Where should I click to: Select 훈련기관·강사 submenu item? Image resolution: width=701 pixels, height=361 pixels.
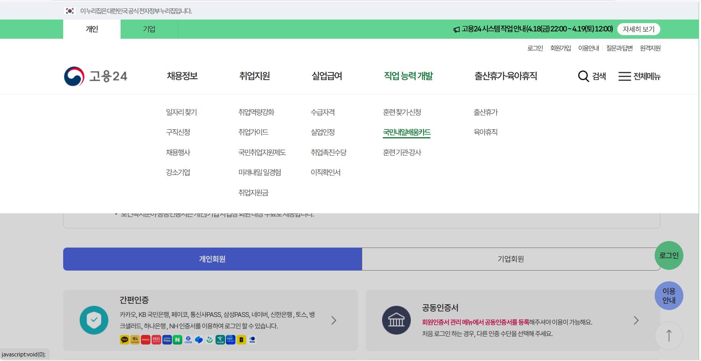point(402,153)
